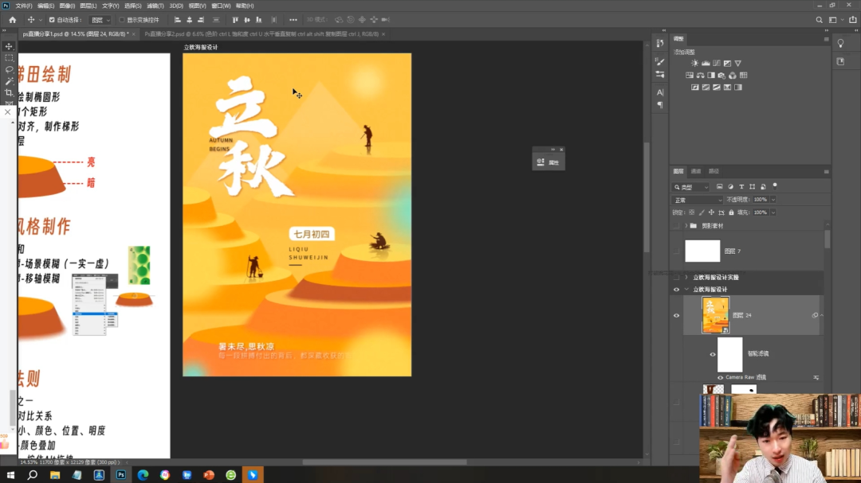The height and width of the screenshot is (483, 861).
Task: Add Channel Mixer adjustment
Action: (733, 75)
